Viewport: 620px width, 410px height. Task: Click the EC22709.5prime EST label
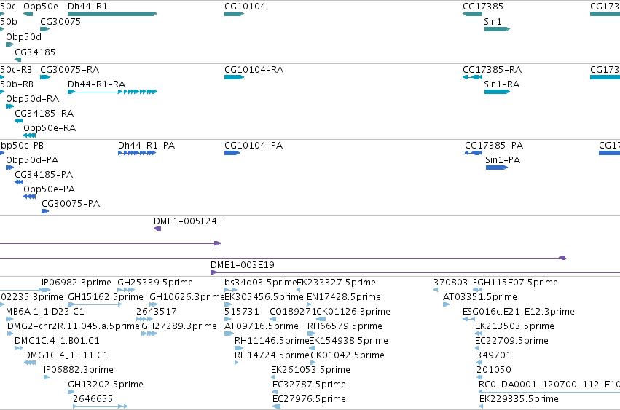(x=511, y=341)
